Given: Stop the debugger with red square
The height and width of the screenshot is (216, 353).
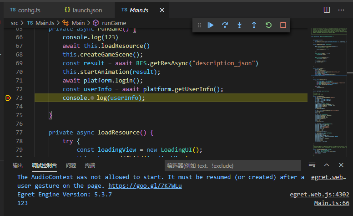Looking at the screenshot, I should [283, 25].
